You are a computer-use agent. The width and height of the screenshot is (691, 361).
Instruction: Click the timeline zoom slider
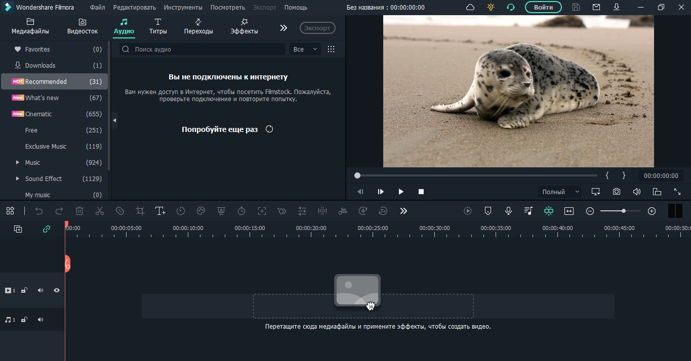[620, 211]
